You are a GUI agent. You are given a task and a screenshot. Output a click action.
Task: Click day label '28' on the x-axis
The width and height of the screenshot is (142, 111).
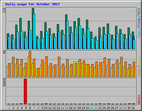click(121, 108)
